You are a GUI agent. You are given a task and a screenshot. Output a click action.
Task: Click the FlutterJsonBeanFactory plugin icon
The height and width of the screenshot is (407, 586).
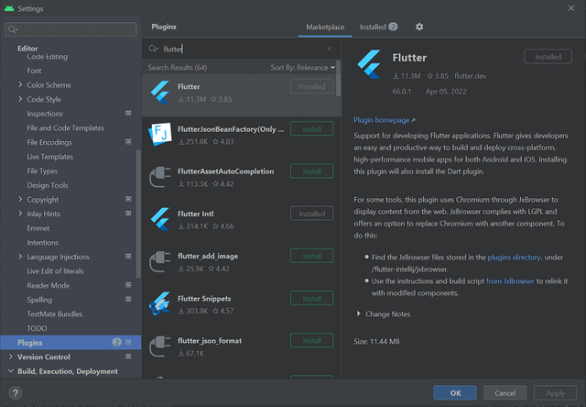coord(160,135)
